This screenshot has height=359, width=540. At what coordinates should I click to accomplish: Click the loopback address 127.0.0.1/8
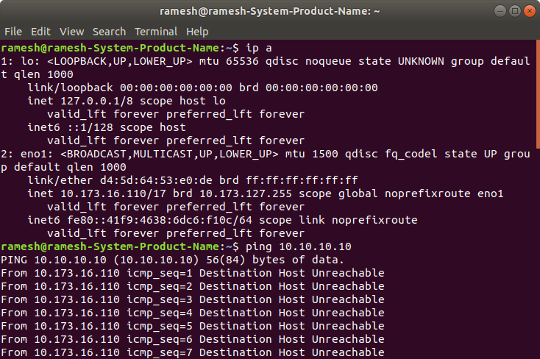click(97, 101)
